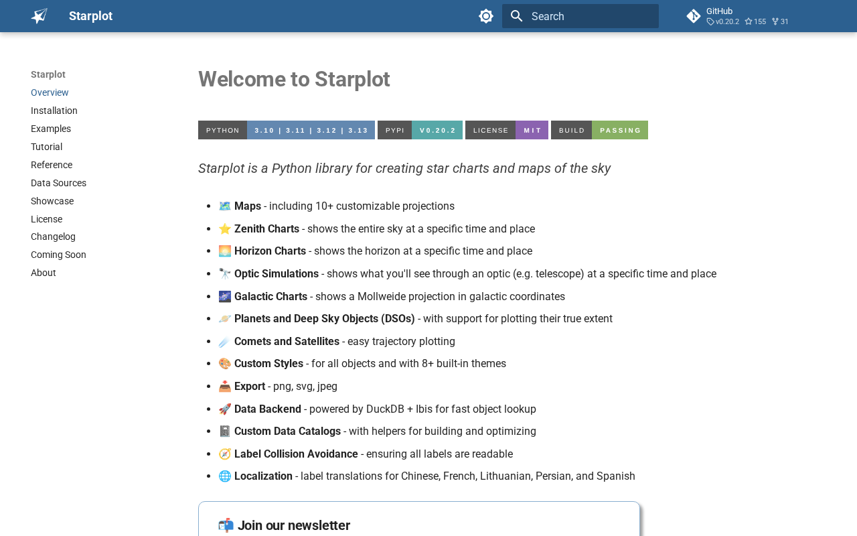The image size is (857, 536).
Task: Click the PyPI v0.20.2 badge
Action: [420, 130]
